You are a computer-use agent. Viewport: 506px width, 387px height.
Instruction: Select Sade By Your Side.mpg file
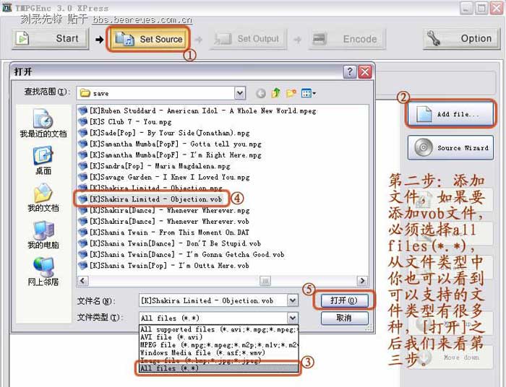coord(164,133)
